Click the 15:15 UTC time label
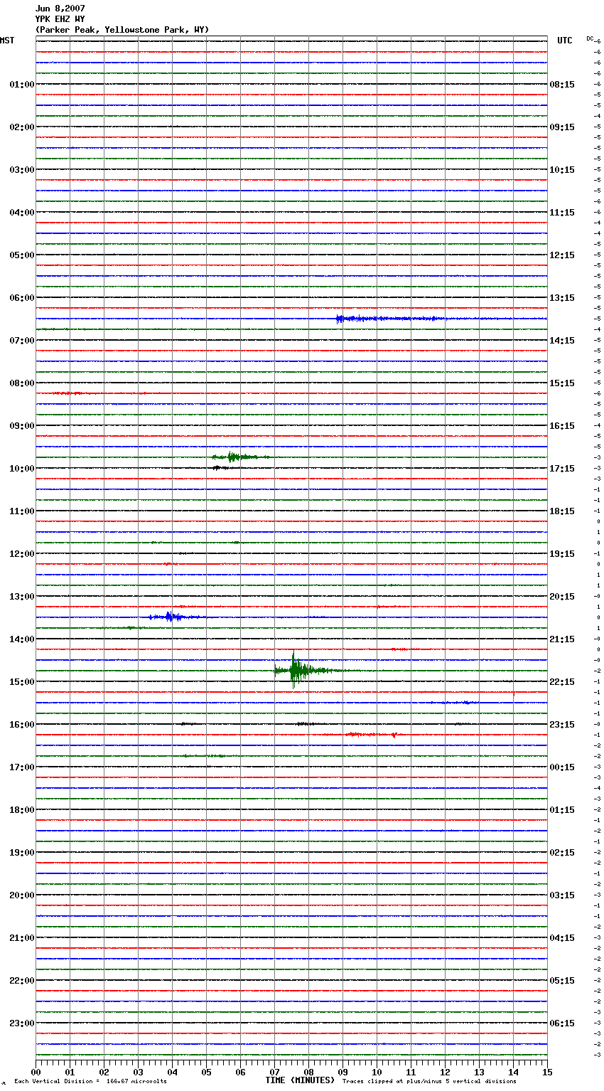The height and width of the screenshot is (1091, 604). (562, 383)
